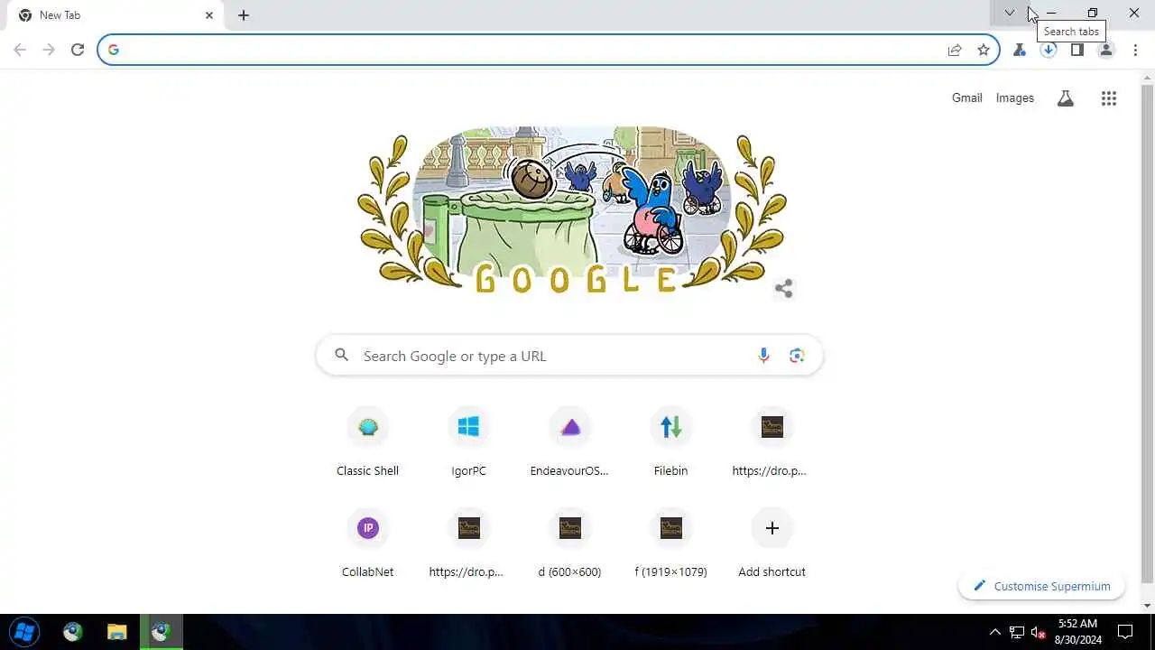1155x650 pixels.
Task: Open the three-dot browser menu
Action: pyautogui.click(x=1135, y=50)
